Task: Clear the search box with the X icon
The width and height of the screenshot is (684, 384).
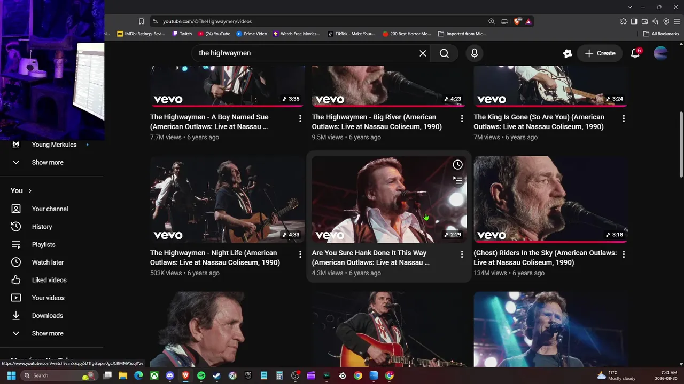Action: (x=423, y=53)
